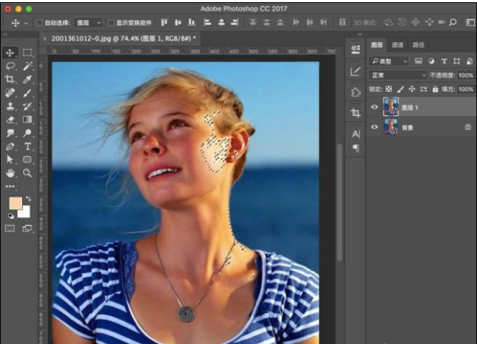This screenshot has width=477, height=344.
Task: Click the foreground color swatch
Action: [14, 203]
